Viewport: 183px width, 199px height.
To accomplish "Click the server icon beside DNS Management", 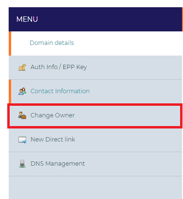I will click(x=22, y=164).
